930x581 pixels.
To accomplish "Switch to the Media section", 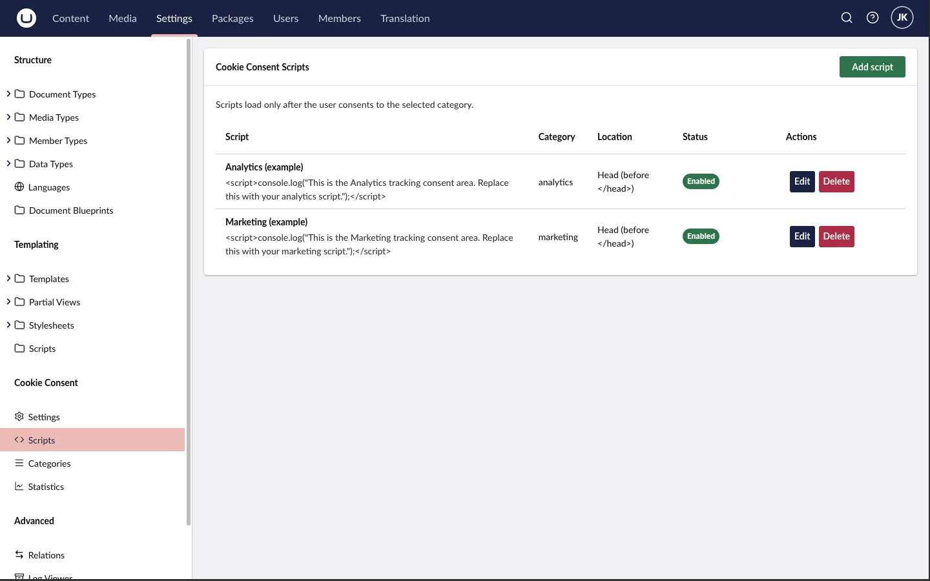I will pos(123,18).
